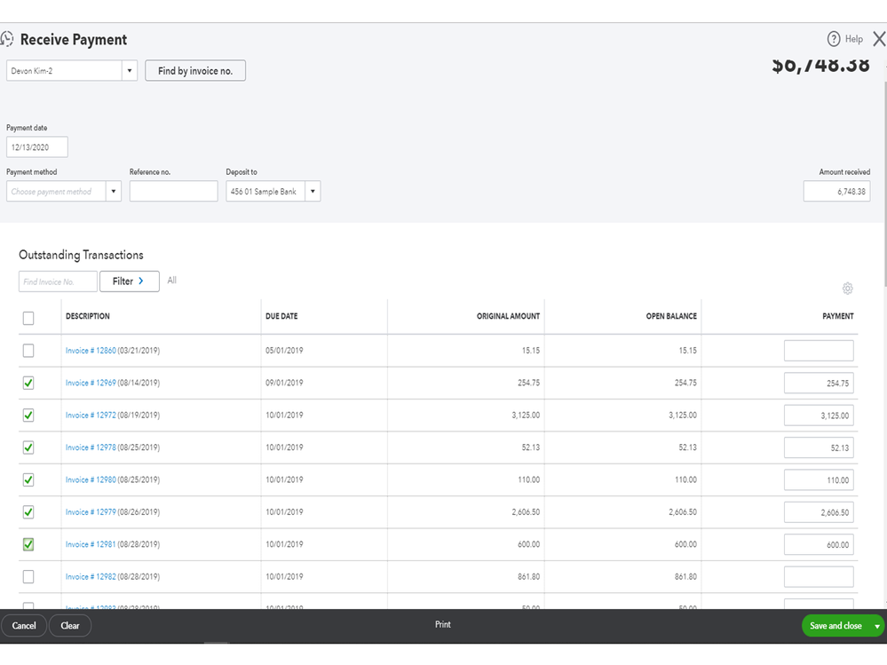This screenshot has width=887, height=665.
Task: Click the PAYMENT column header
Action: (838, 316)
